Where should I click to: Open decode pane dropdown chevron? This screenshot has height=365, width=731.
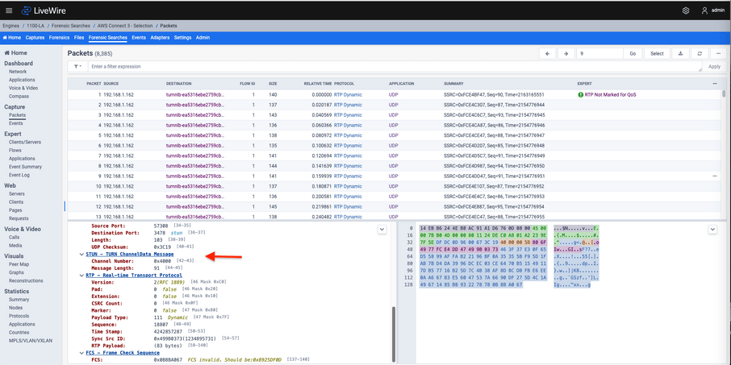coord(382,229)
